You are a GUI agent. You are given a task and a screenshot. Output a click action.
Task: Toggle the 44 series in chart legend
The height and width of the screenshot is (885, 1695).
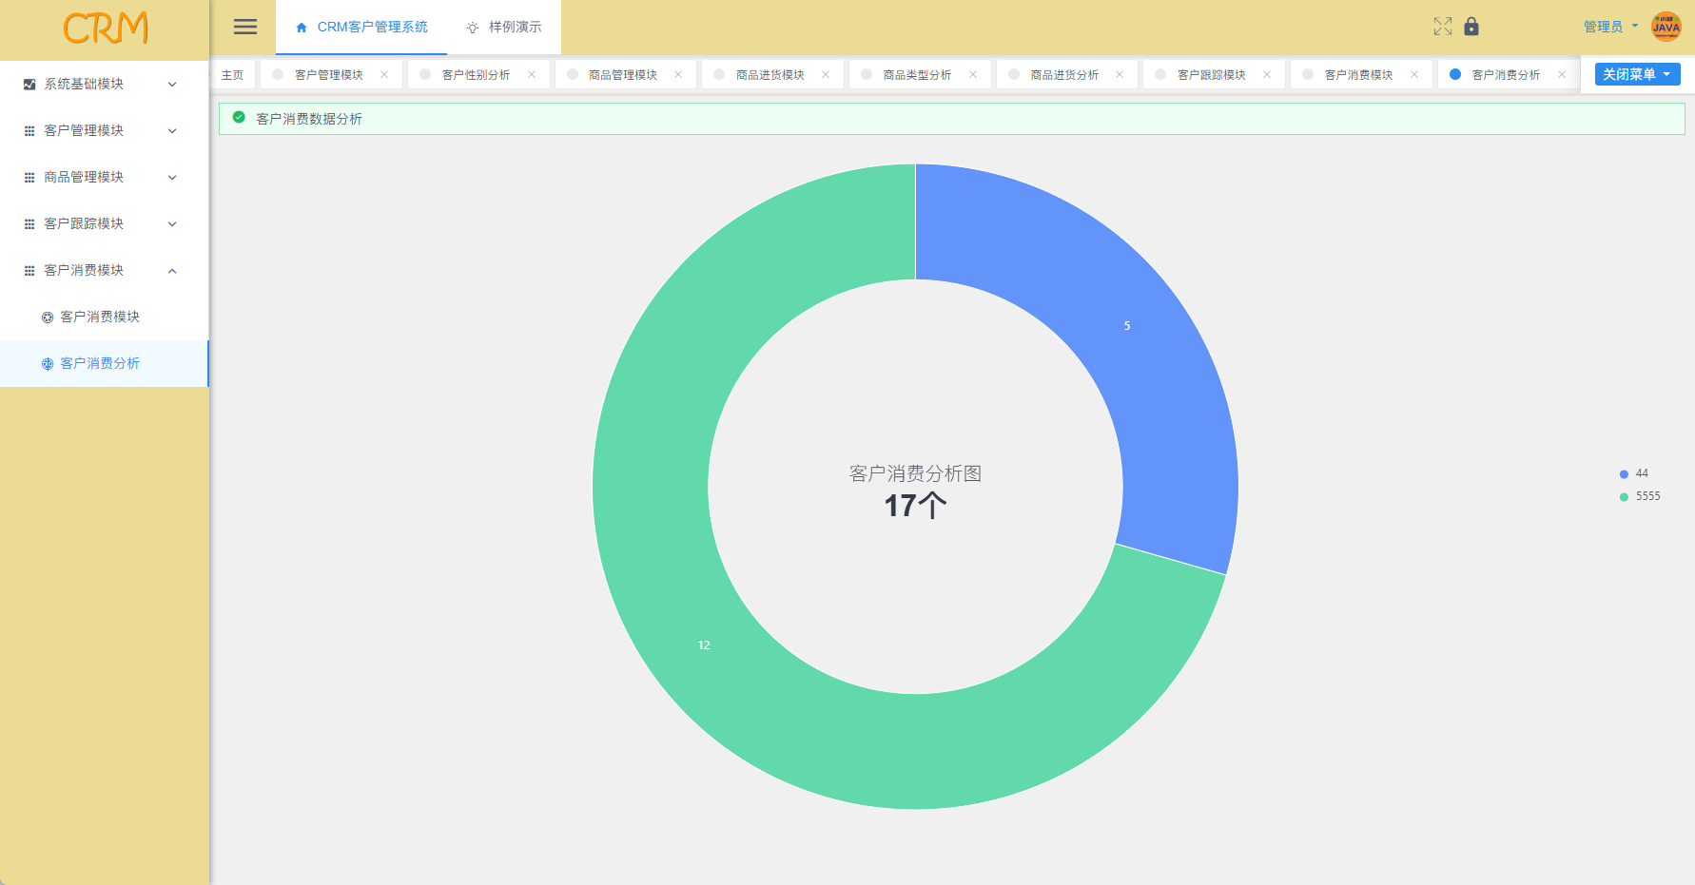1634,473
